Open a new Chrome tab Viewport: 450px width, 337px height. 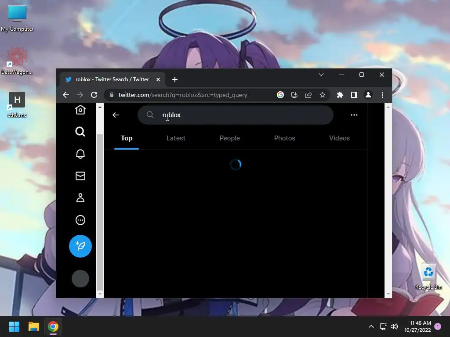pyautogui.click(x=175, y=79)
